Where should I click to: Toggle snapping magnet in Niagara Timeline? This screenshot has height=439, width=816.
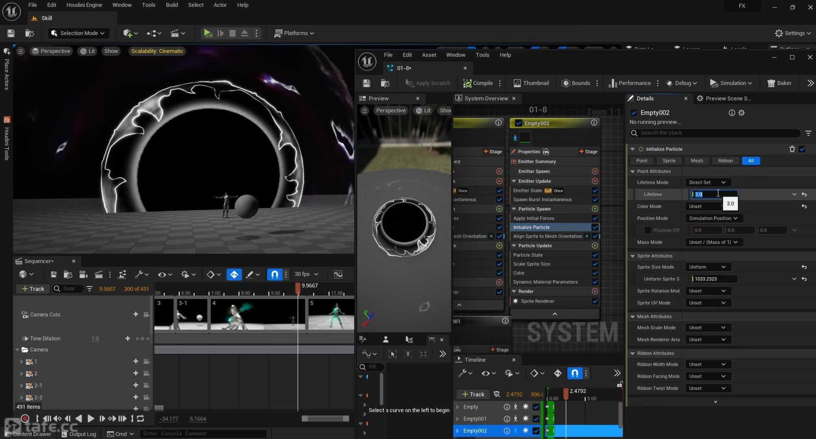pyautogui.click(x=575, y=373)
